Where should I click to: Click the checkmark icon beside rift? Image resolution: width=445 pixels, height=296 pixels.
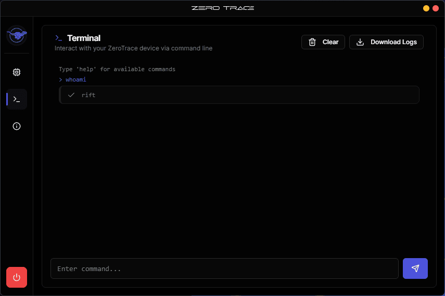tap(71, 95)
